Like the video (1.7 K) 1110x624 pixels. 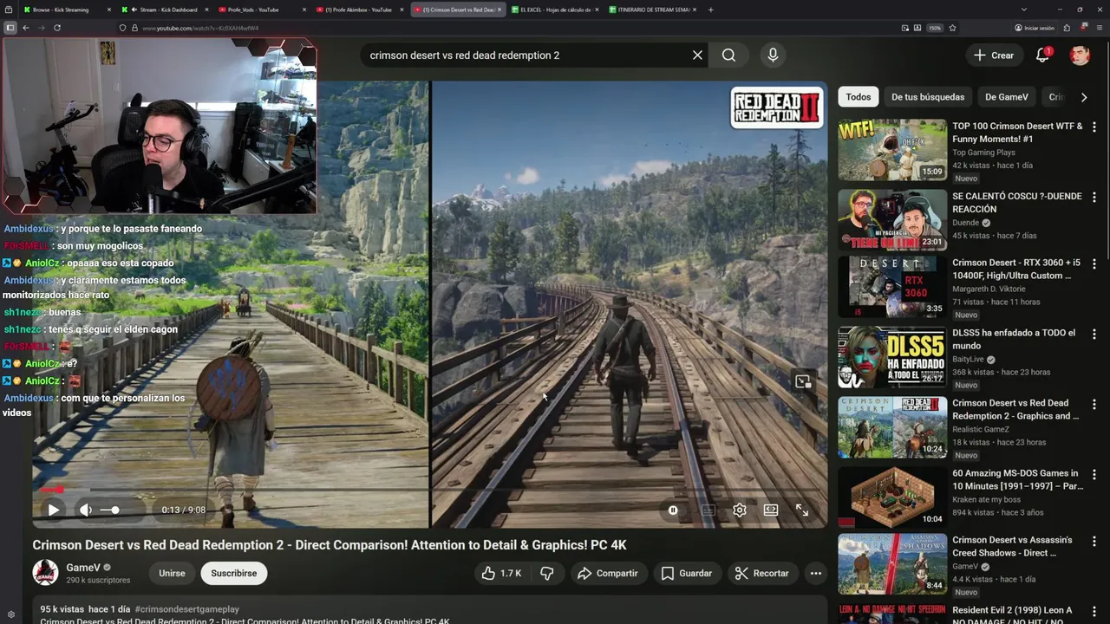point(501,573)
